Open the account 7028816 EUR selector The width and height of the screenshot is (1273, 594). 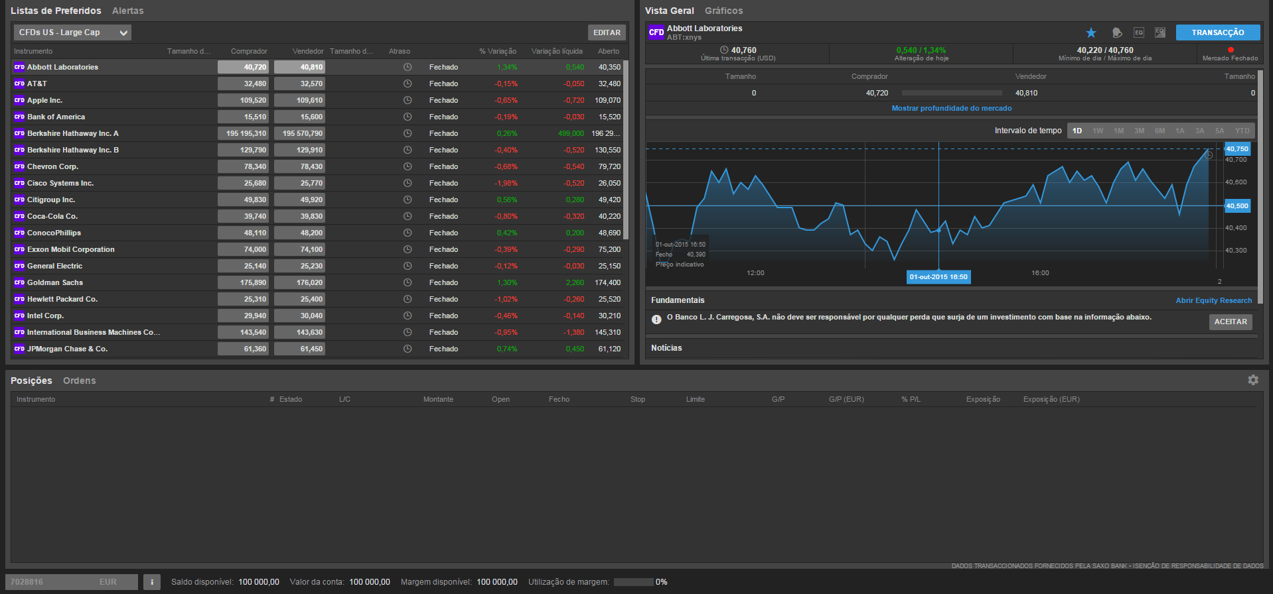click(x=72, y=582)
